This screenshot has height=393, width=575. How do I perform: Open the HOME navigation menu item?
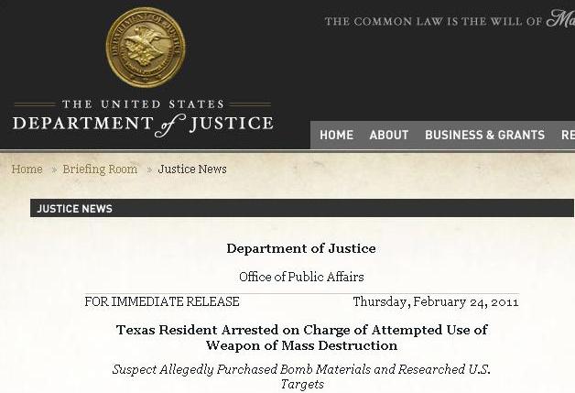[336, 135]
